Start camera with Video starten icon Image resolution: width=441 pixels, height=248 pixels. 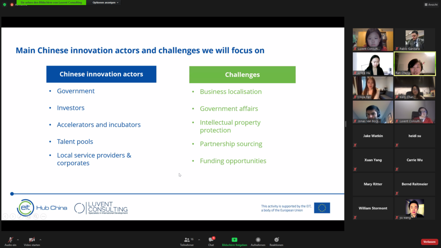31,239
